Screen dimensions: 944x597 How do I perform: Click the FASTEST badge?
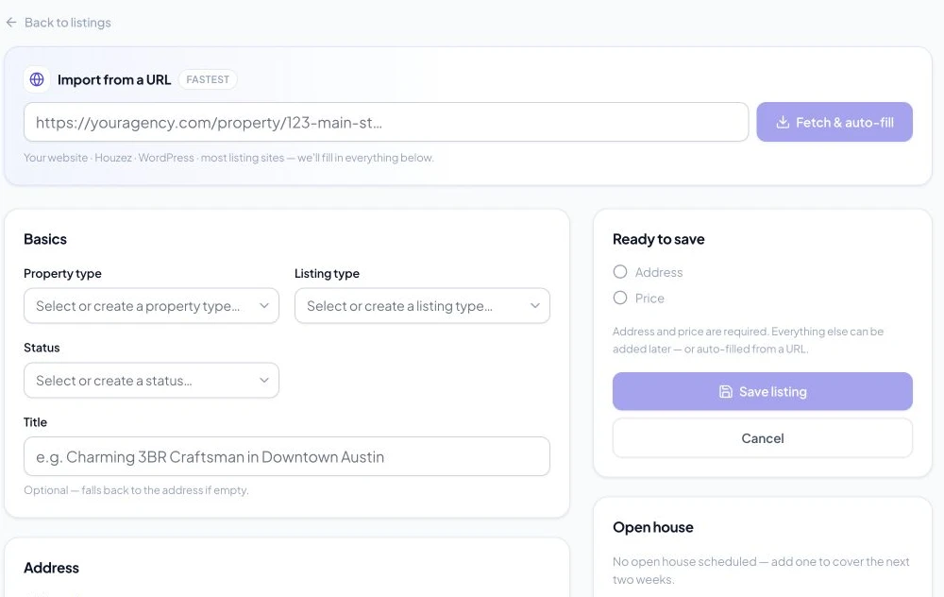point(208,79)
